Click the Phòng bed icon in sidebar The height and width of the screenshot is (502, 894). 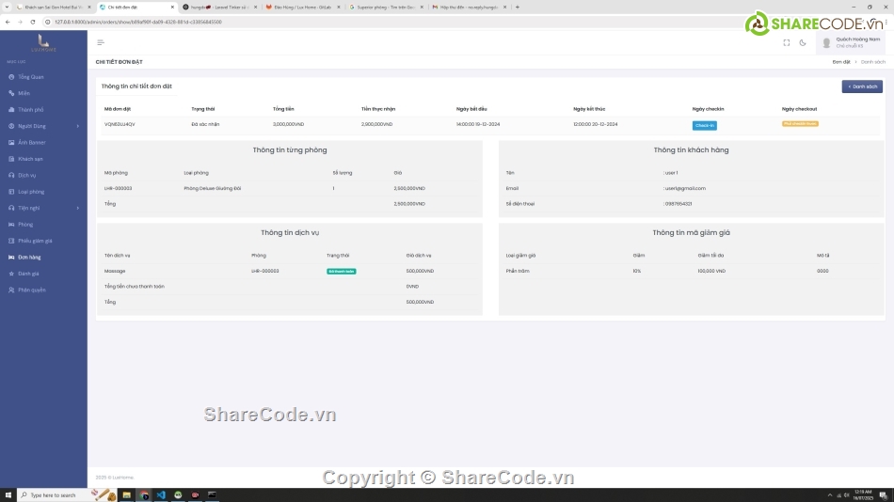pyautogui.click(x=11, y=225)
